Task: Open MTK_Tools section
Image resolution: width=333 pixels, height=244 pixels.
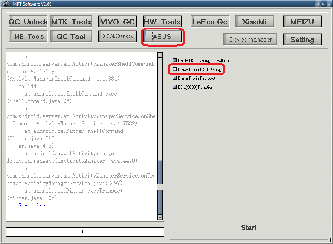Action: [x=71, y=22]
